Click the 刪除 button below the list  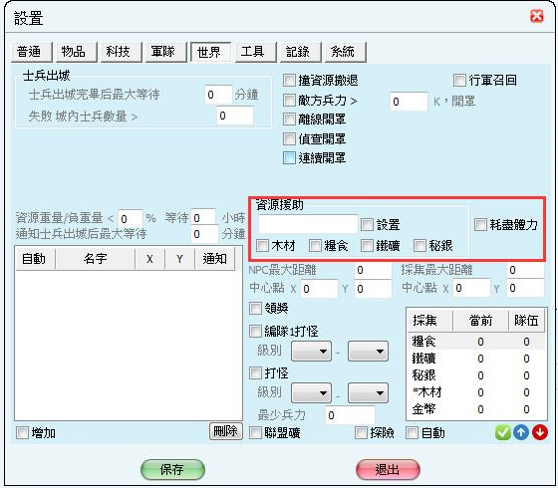click(x=225, y=431)
